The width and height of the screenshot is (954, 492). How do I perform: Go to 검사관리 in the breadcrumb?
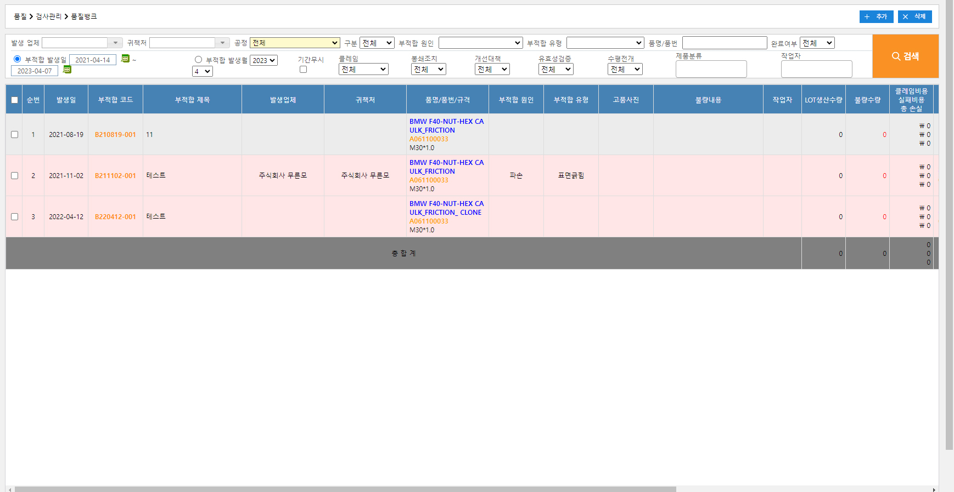tap(48, 17)
